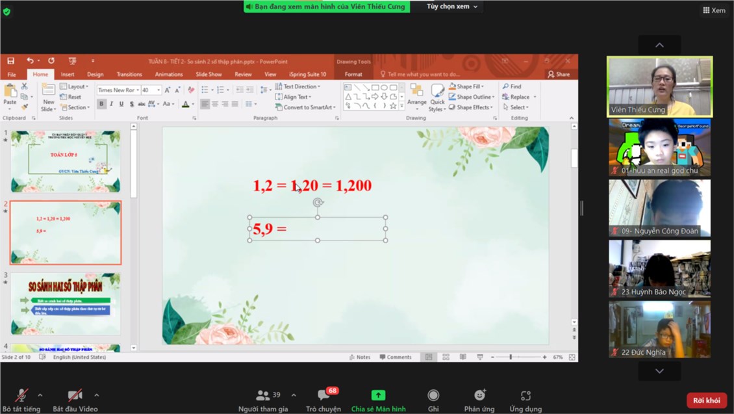Click the Ứng dụng apps icon
The height and width of the screenshot is (414, 734).
(x=525, y=395)
